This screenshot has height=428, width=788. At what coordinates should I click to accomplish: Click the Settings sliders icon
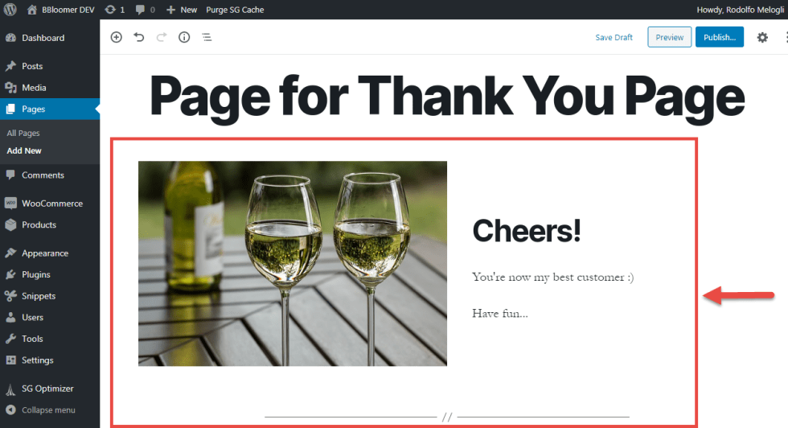(x=10, y=360)
